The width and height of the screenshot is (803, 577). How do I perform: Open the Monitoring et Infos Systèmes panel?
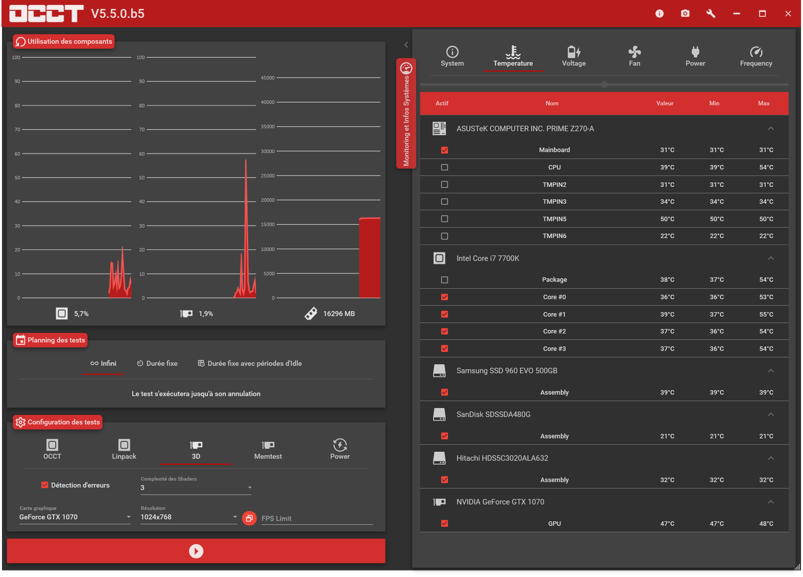click(x=406, y=112)
